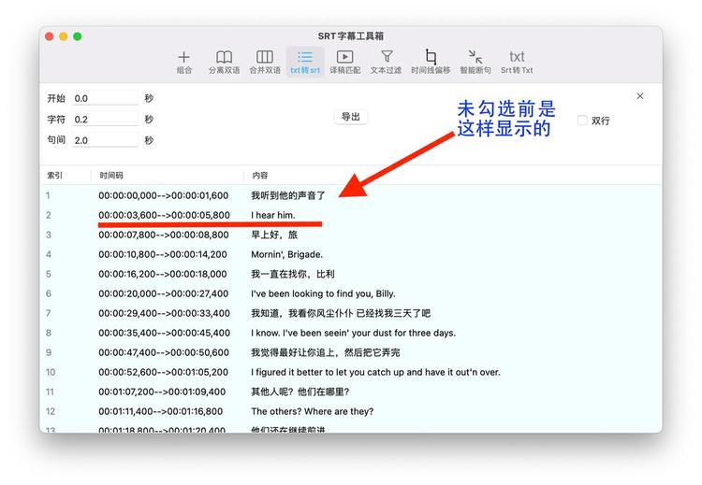Open the Srt转Txt tool
The width and height of the screenshot is (702, 485).
point(517,62)
